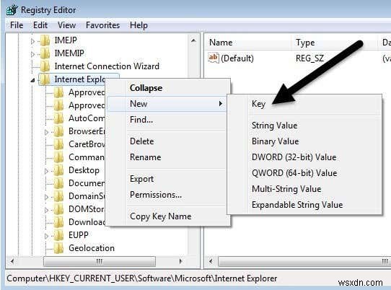The width and height of the screenshot is (391, 290).
Task: Click the IMEMIP folder icon
Action: click(x=45, y=53)
